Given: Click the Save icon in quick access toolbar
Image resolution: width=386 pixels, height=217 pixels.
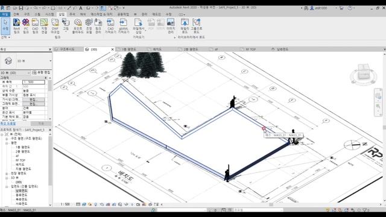Looking at the screenshot, I should click(x=21, y=8).
